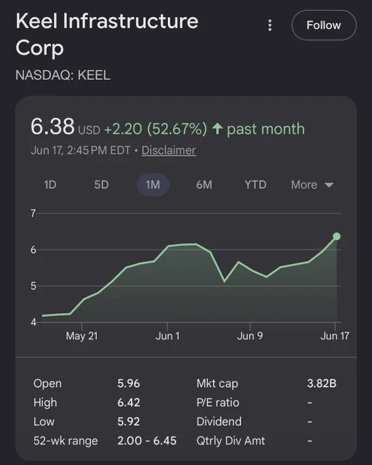Click the green up arrow trend icon
Screen dimensions: 372x465
click(x=217, y=129)
